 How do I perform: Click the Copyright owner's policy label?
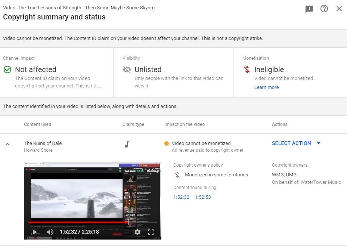click(x=198, y=165)
